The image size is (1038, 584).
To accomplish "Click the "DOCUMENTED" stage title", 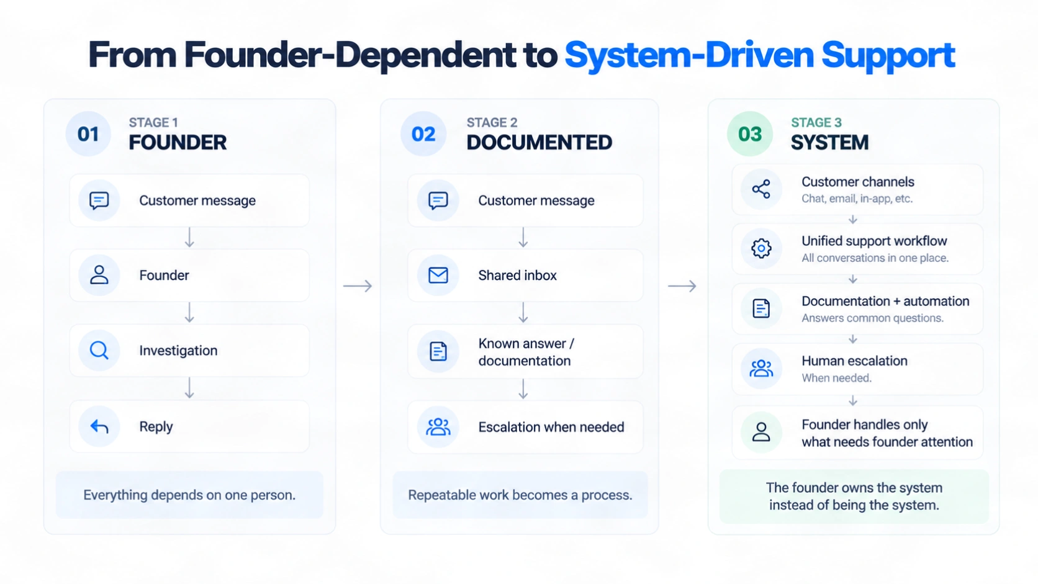I will (x=539, y=142).
